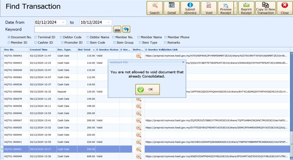The image size is (293, 160).
Task: Enable the Item Group checkbox
Action: (x=115, y=43)
